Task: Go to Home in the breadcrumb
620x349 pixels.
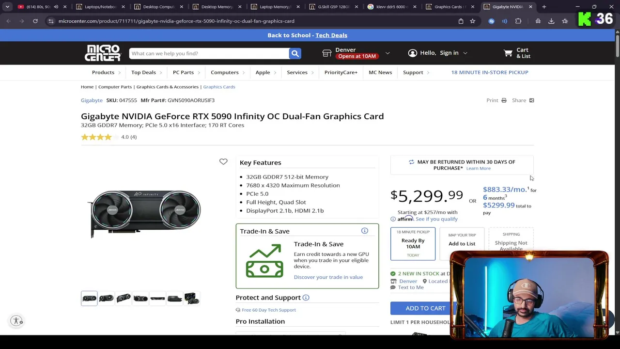Action: pos(87,87)
